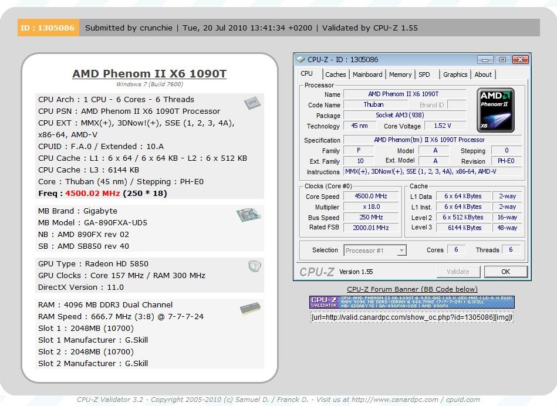This screenshot has height=406, width=557.
Task: Click the Level 3 value 6144 KBytes
Action: coord(463,228)
